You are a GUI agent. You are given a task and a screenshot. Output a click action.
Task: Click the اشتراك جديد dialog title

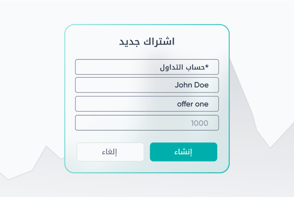tap(147, 41)
